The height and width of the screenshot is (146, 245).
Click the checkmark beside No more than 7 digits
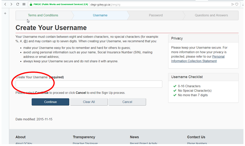point(175,95)
